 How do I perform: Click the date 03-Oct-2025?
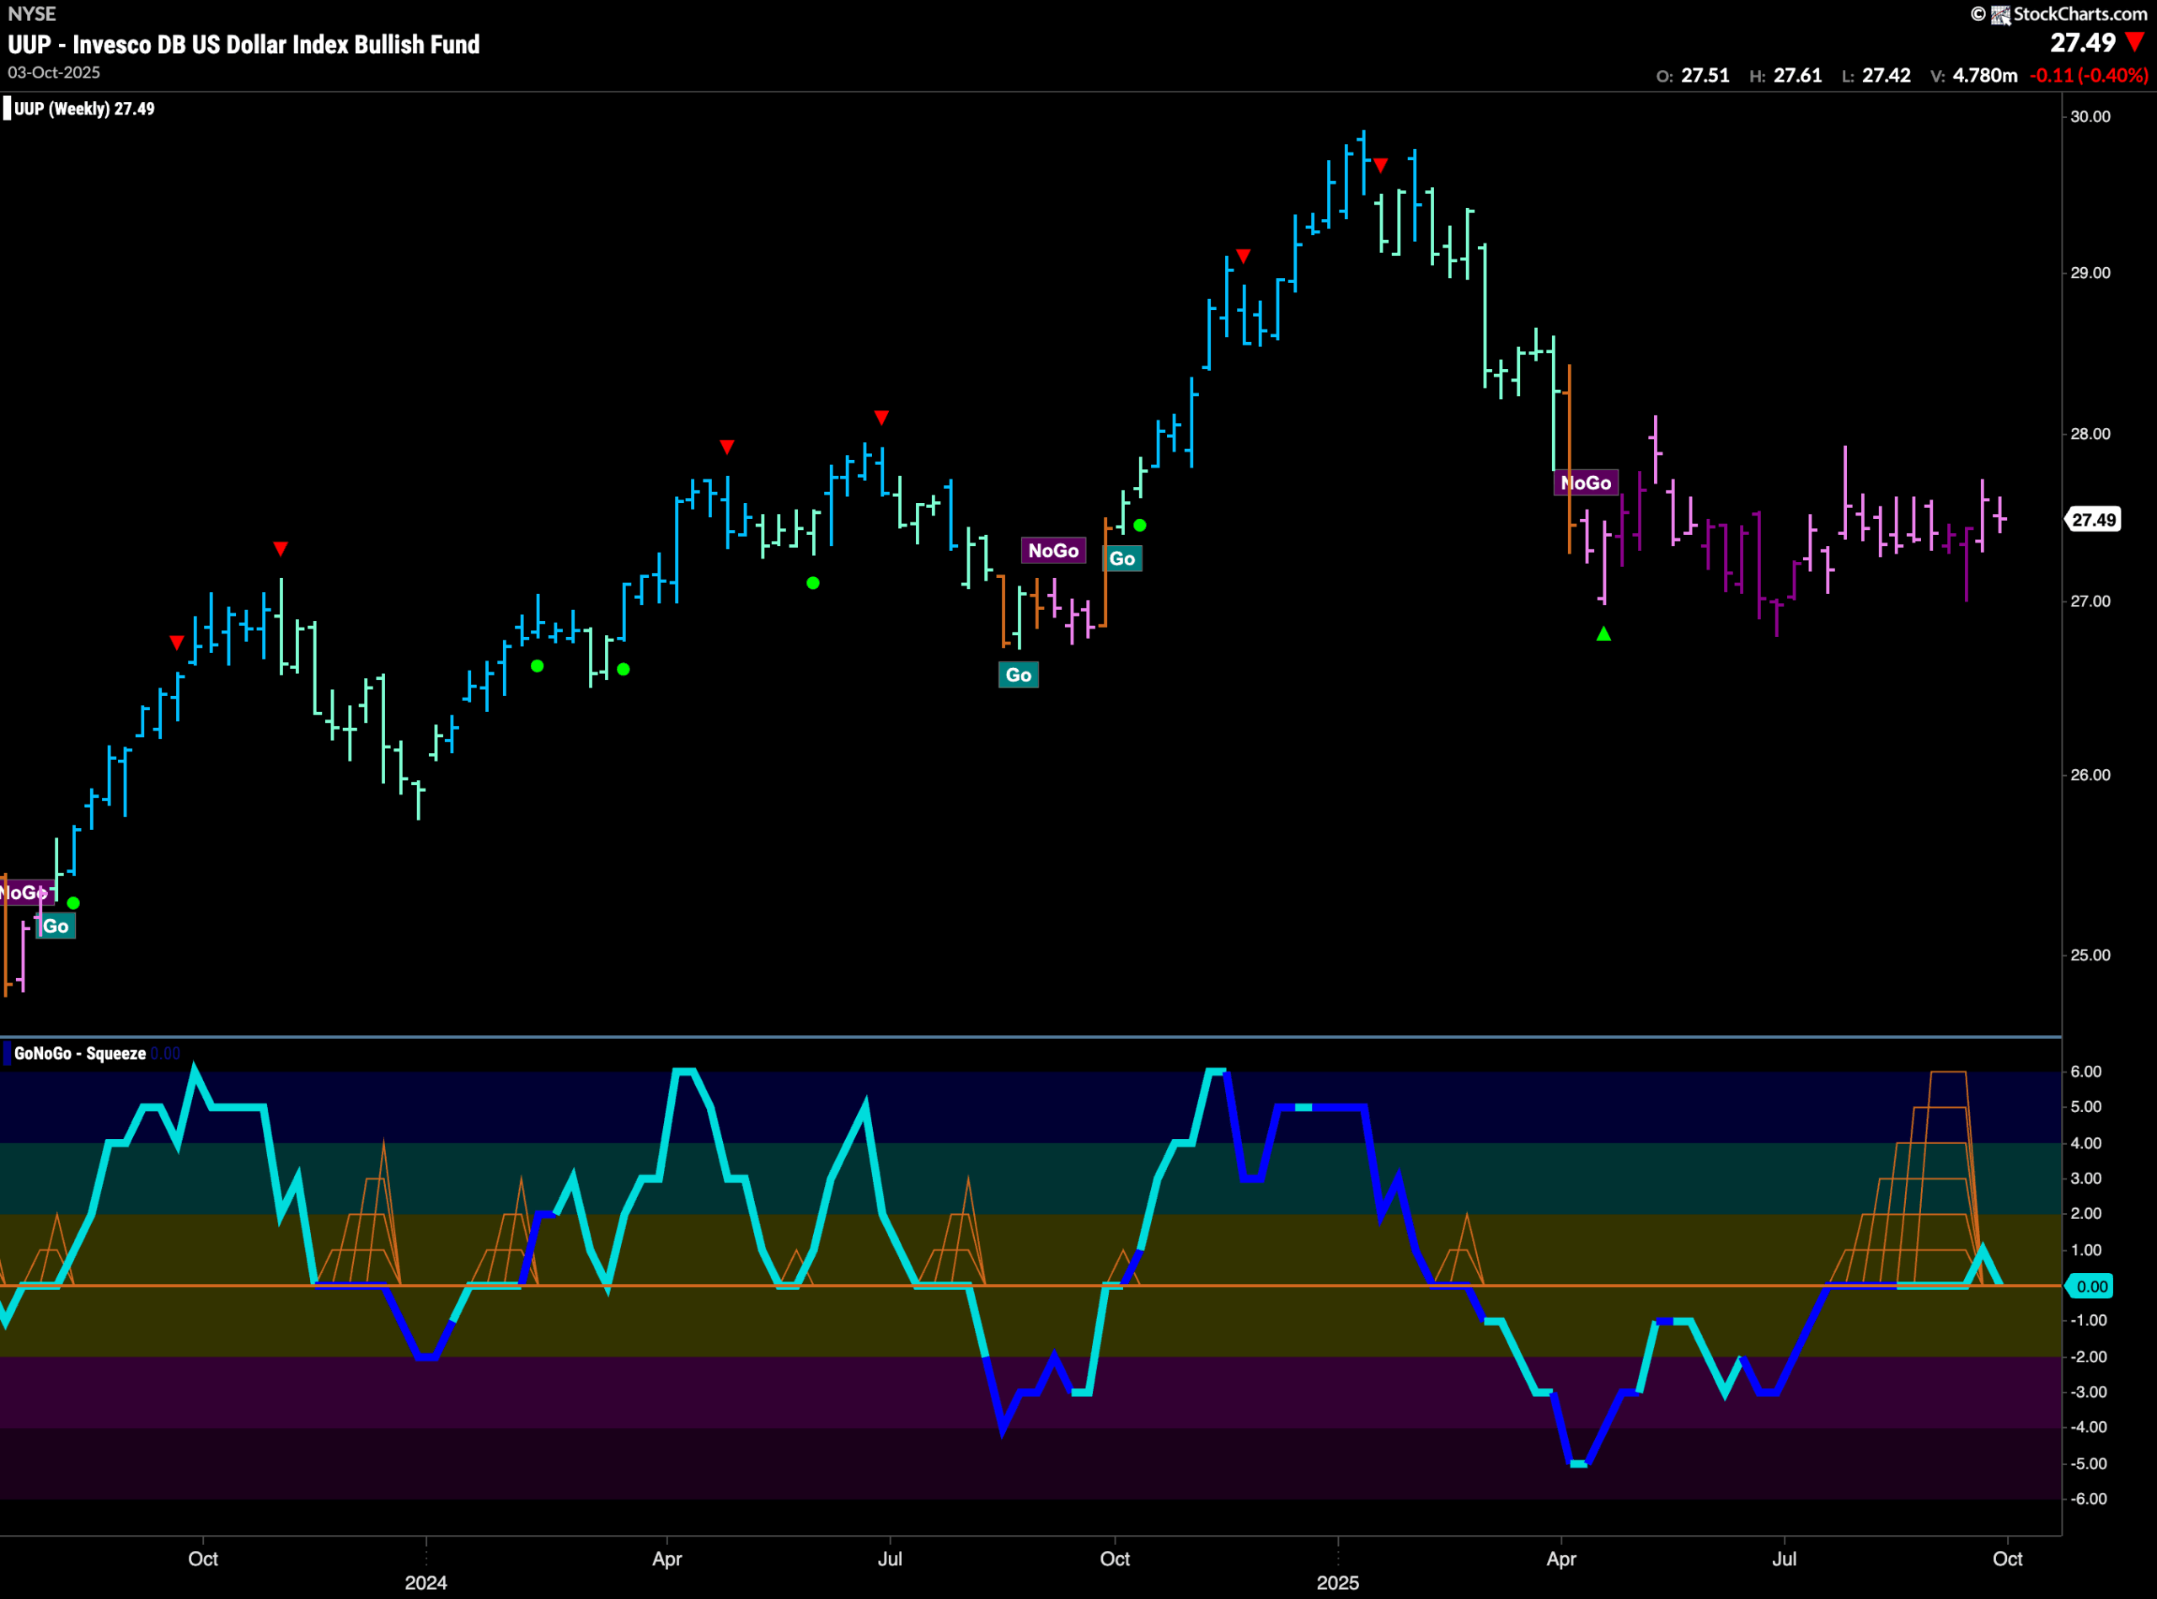[x=54, y=72]
